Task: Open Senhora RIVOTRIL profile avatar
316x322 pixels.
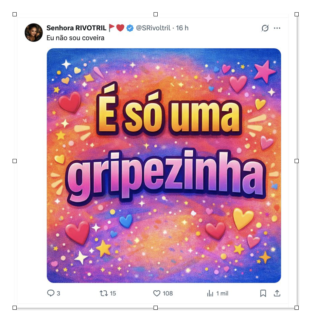Action: 34,32
